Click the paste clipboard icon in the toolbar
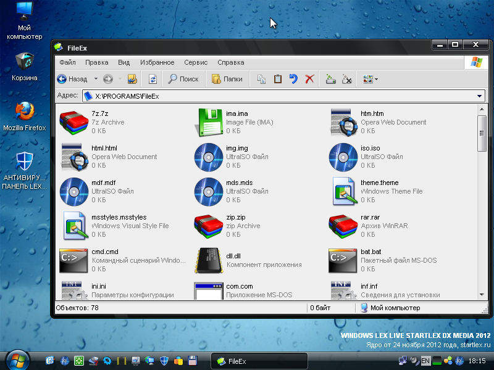 click(x=277, y=79)
